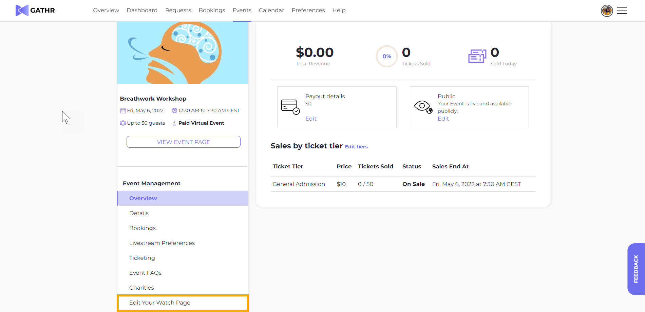Screen dimensions: 645x312
Task: Go to Dashboard in the top menu
Action: (142, 11)
